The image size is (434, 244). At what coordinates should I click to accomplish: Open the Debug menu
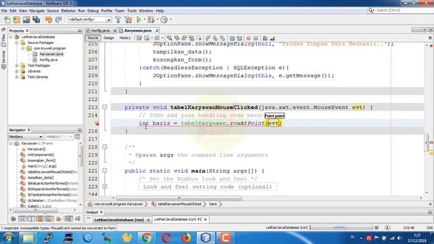tap(93, 11)
